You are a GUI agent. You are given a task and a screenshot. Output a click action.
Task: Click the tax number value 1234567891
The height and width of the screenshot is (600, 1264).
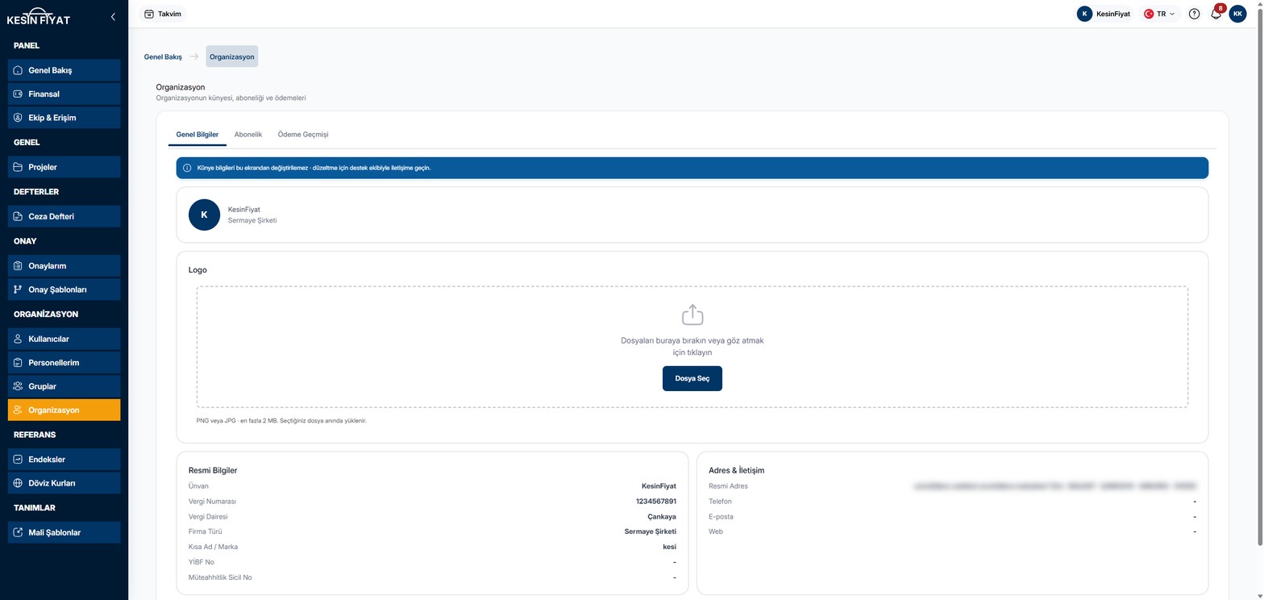click(x=656, y=502)
